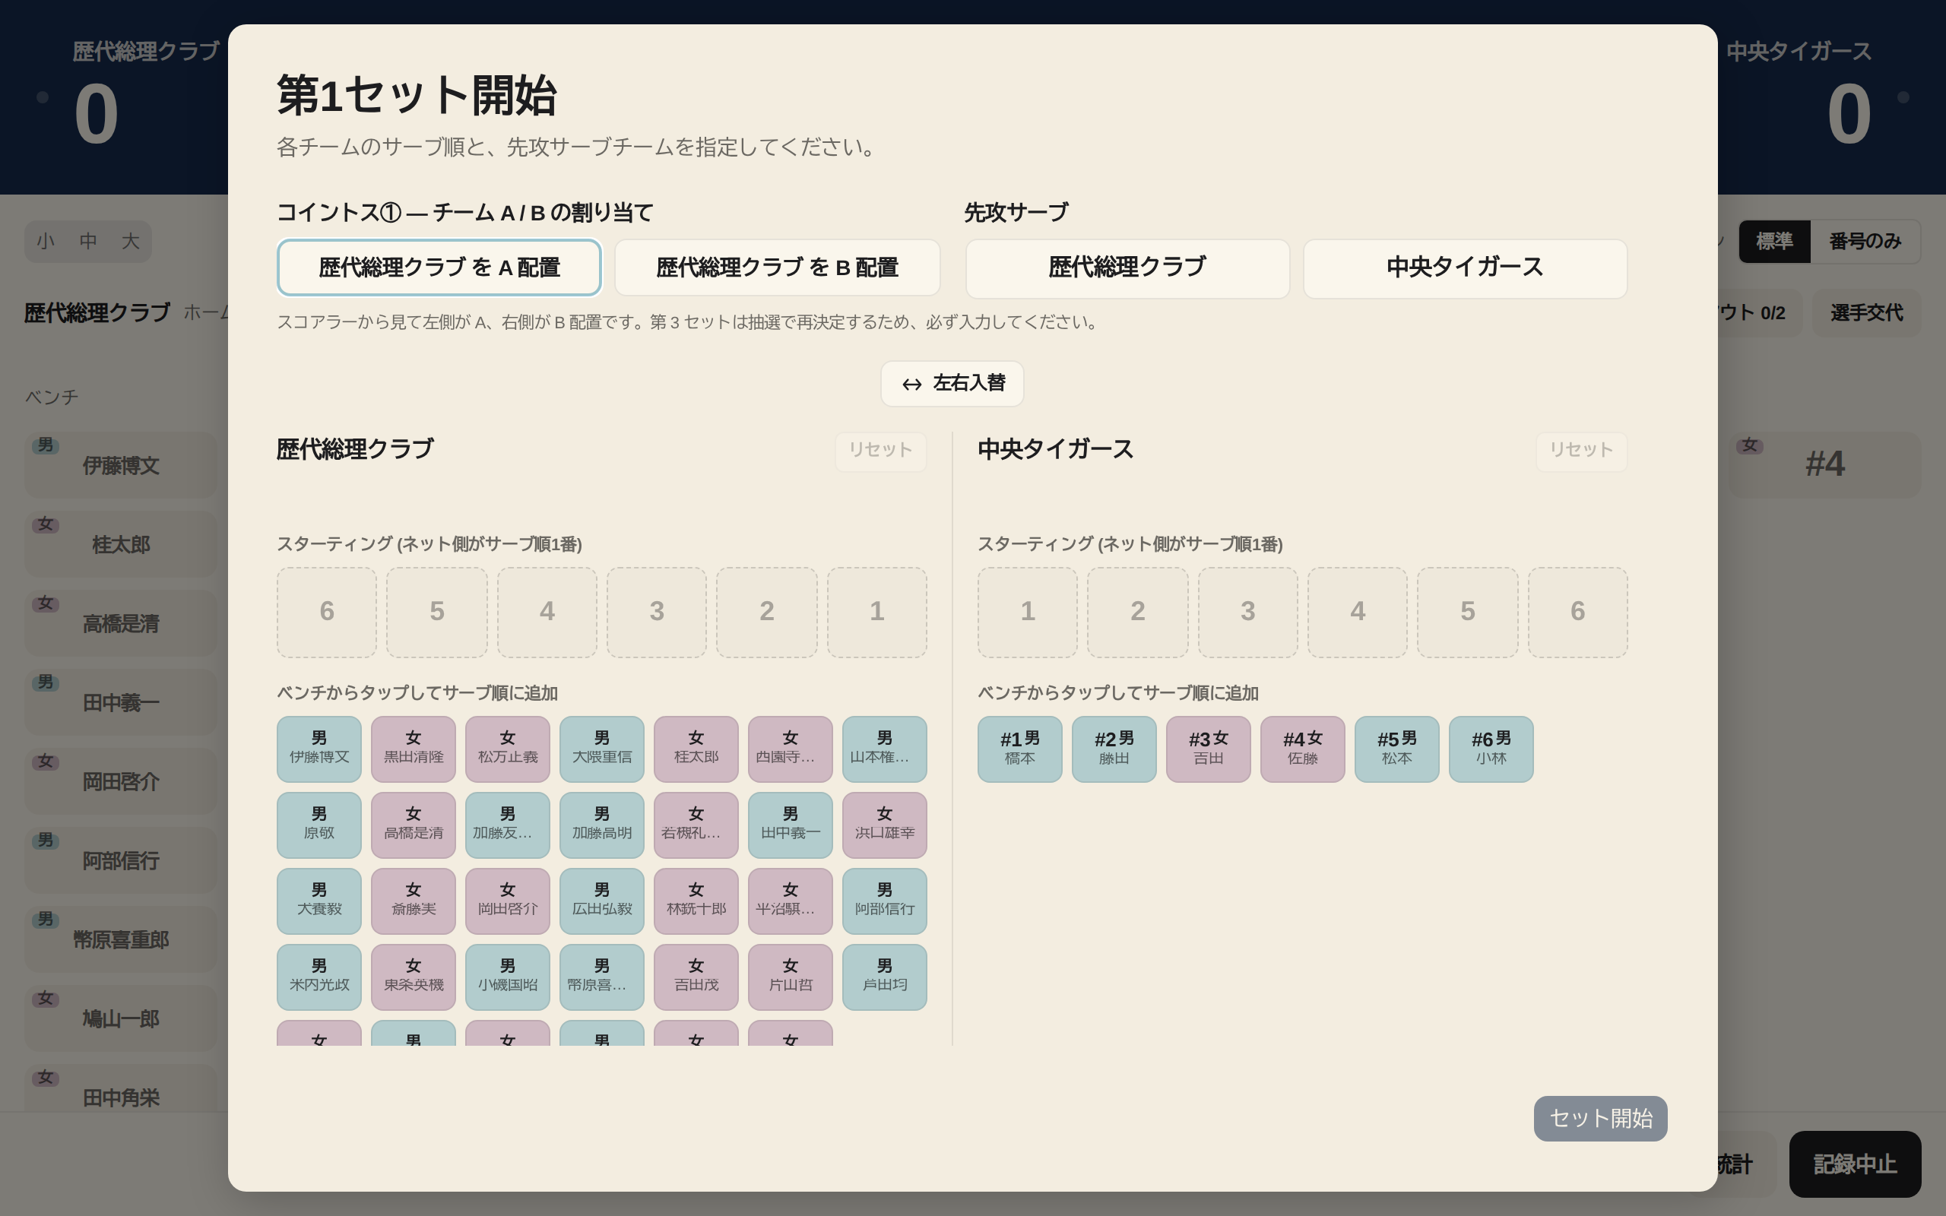Add 広田弘毅 to serve order
Screen dimensions: 1946x1216
click(x=601, y=901)
